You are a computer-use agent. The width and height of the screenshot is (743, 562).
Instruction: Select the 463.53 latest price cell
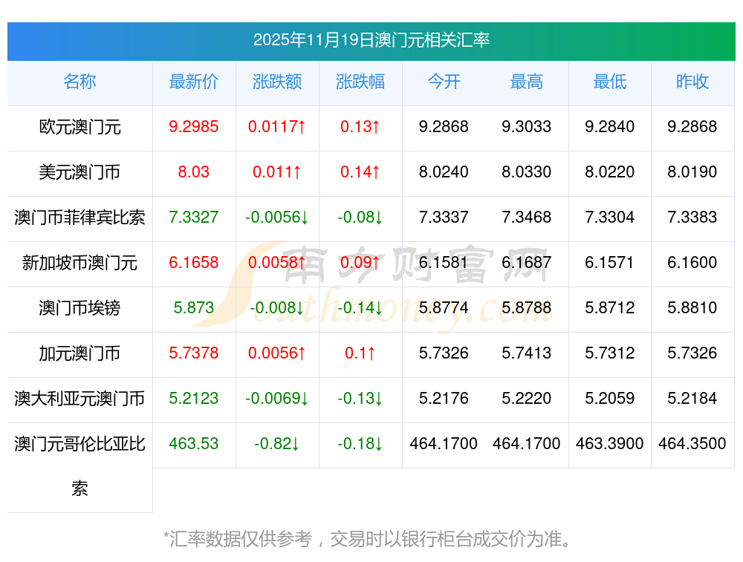tap(194, 444)
